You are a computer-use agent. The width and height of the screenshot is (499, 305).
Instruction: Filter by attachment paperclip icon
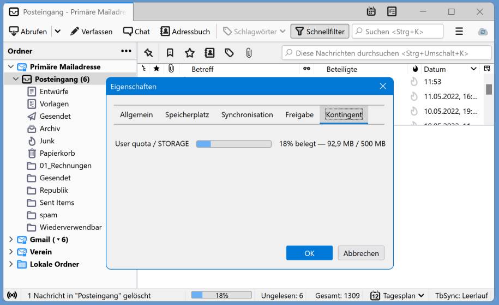coord(249,53)
